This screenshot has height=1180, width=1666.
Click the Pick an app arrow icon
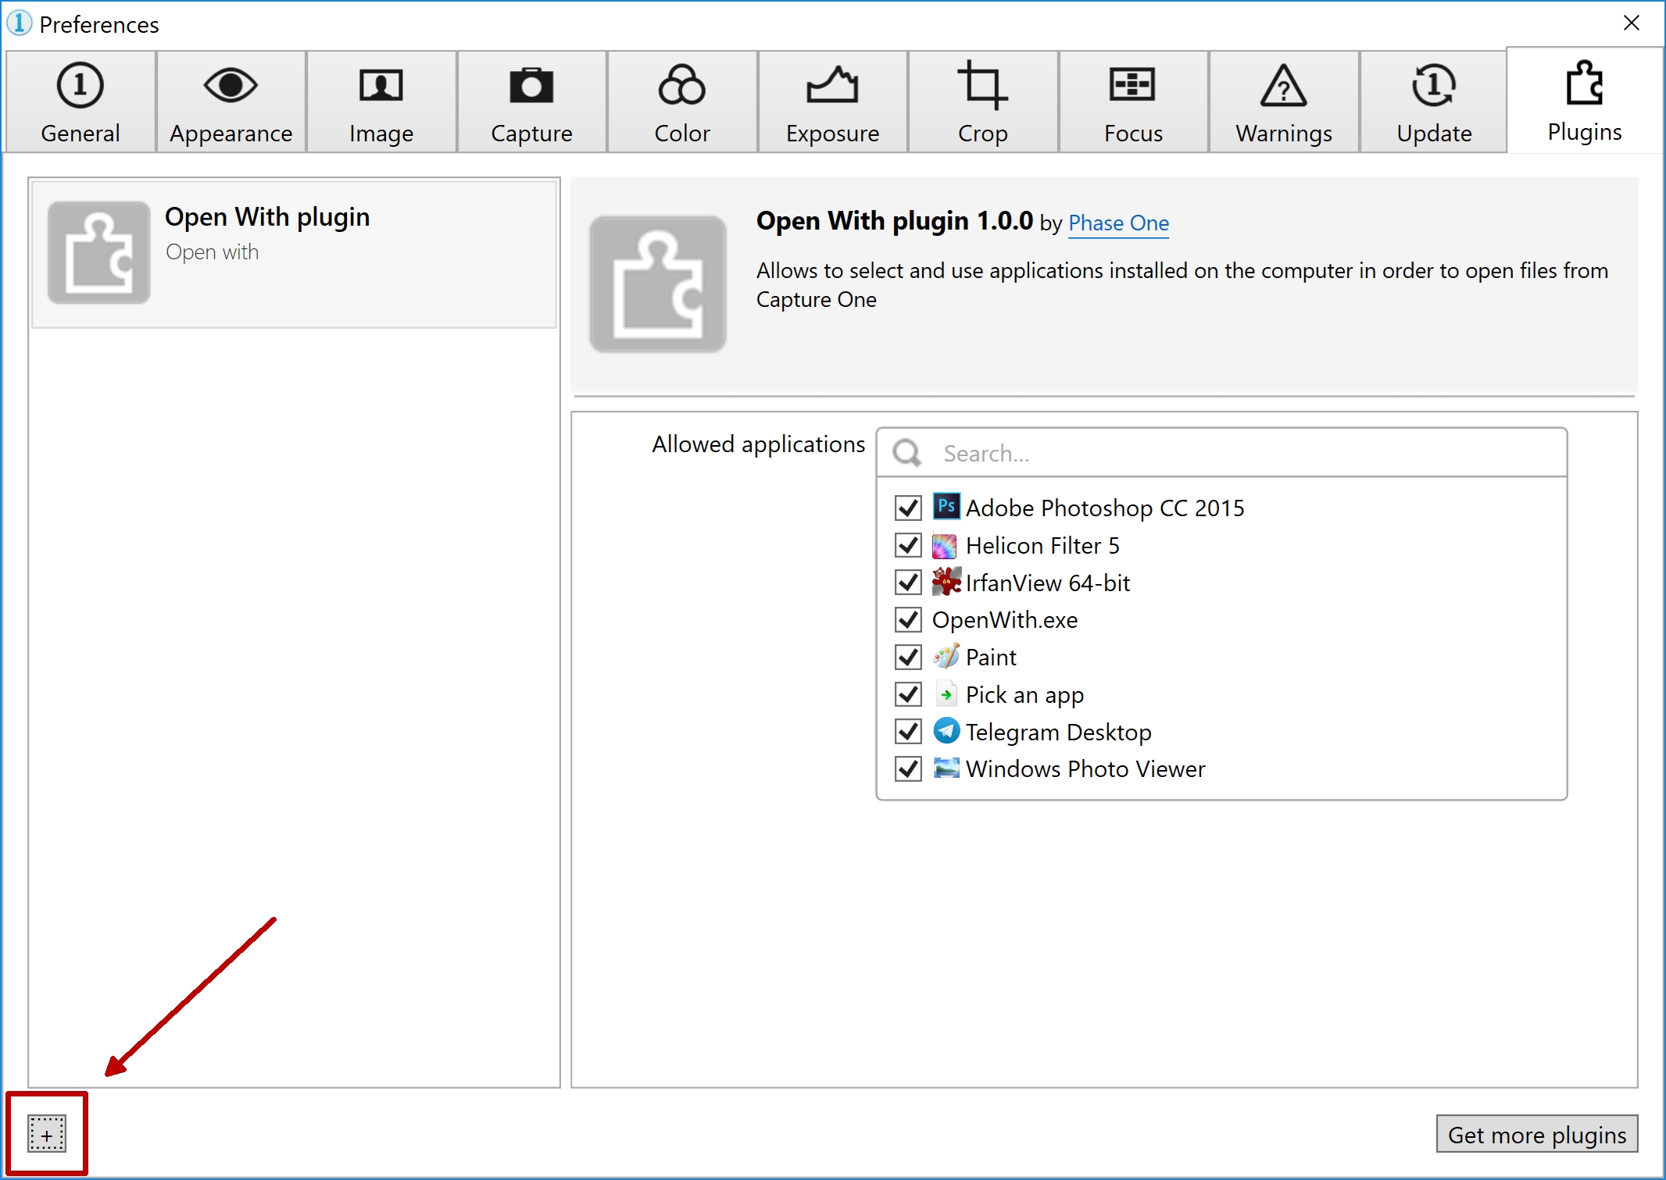coord(946,694)
